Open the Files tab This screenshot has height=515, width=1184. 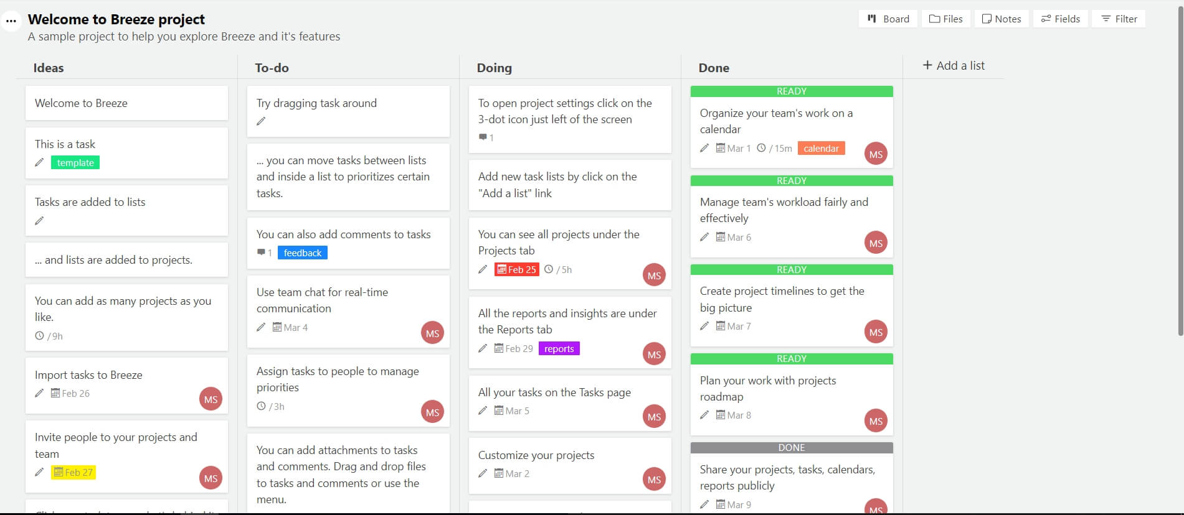pyautogui.click(x=946, y=19)
